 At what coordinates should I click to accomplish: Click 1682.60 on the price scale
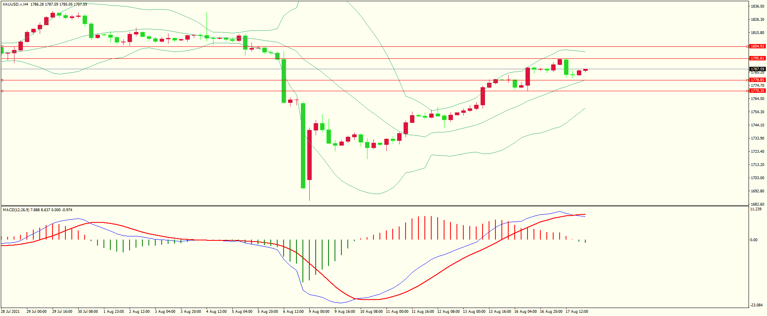tap(757, 204)
